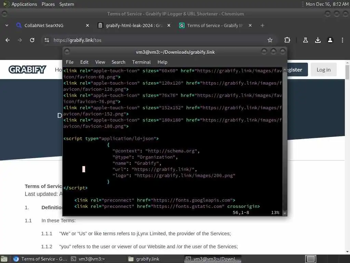Open a new browser tab

(x=262, y=25)
